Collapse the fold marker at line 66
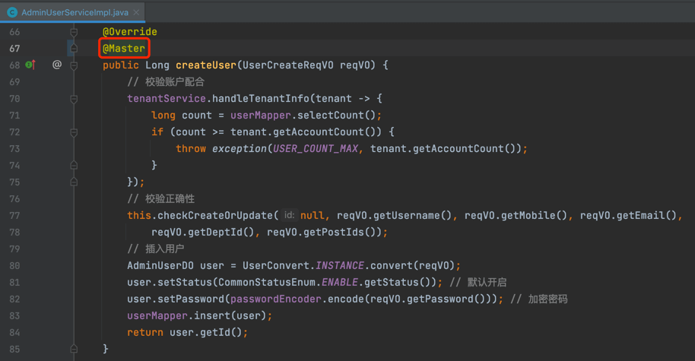 74,32
